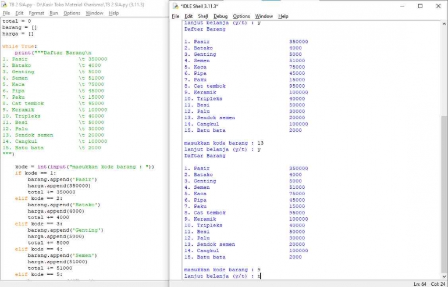Click "barang.append('Pasir')" line in editor

tap(62, 180)
